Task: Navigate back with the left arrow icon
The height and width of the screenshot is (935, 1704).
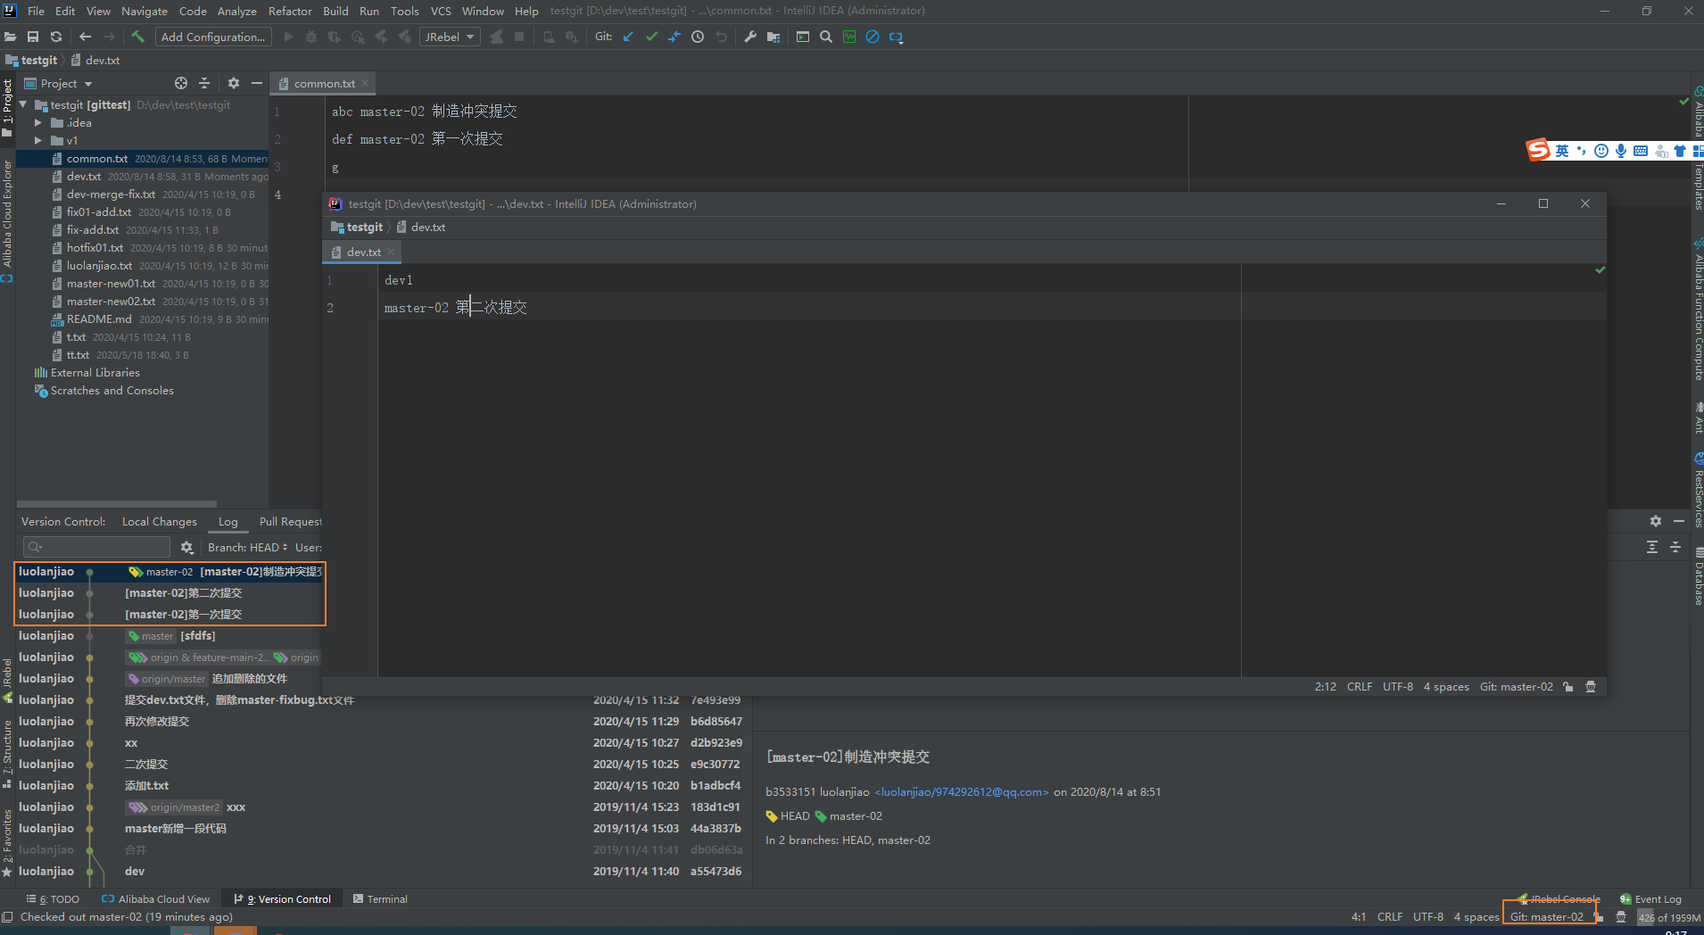Action: click(x=86, y=37)
